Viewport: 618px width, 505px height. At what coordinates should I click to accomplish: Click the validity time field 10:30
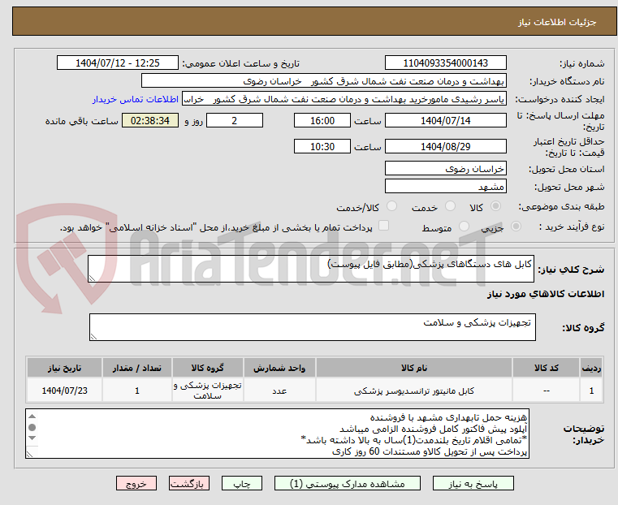tap(322, 146)
